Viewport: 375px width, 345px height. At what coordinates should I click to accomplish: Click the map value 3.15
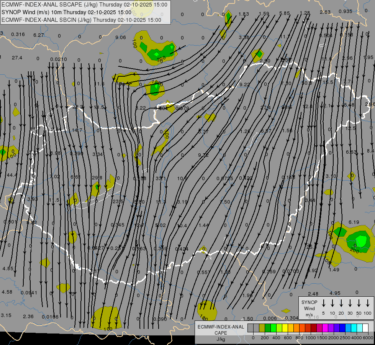point(6,315)
